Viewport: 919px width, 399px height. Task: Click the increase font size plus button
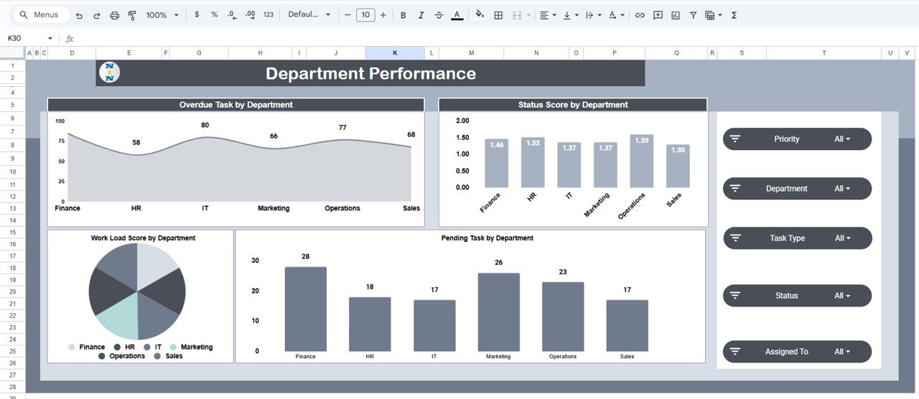pyautogui.click(x=383, y=15)
